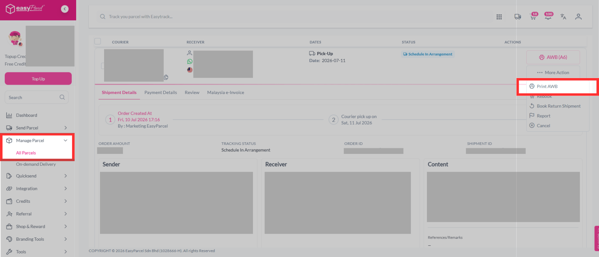599x257 pixels.
Task: Click the WhatsApp icon beside receiver
Action: pyautogui.click(x=190, y=61)
